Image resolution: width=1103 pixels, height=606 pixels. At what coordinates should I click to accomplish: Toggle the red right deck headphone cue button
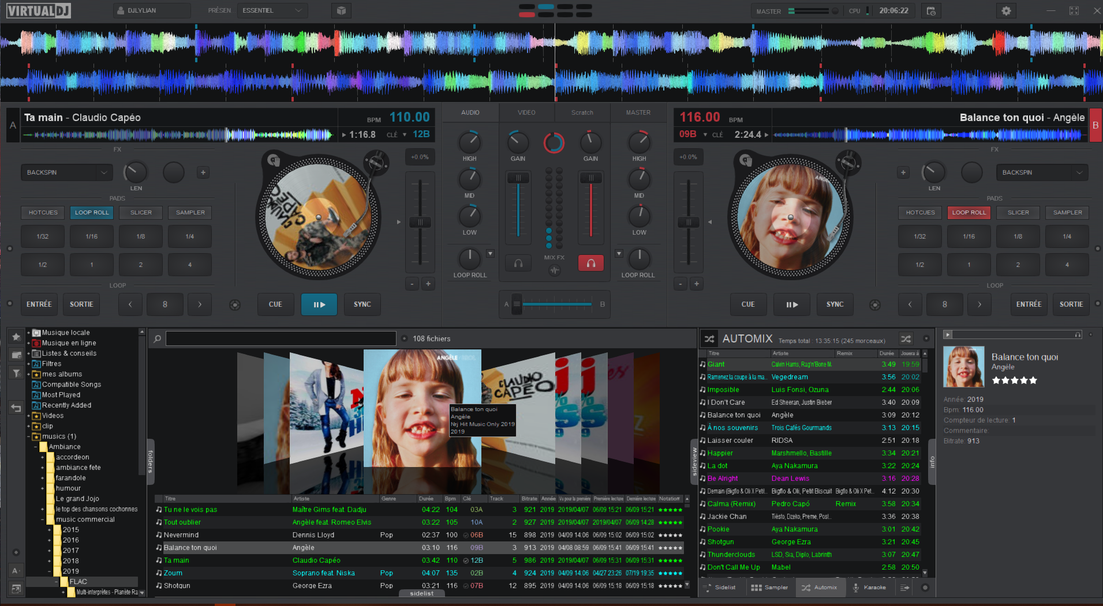pyautogui.click(x=591, y=264)
